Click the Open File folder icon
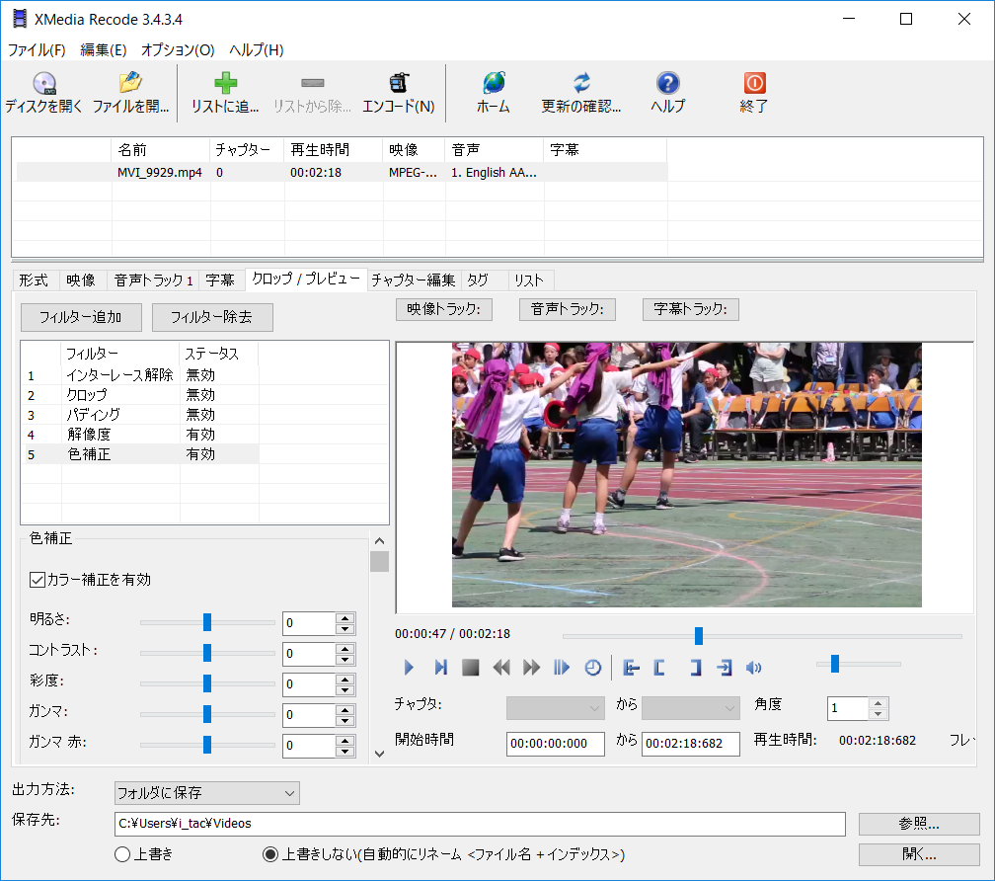Viewport: 995px width, 881px height. click(130, 85)
